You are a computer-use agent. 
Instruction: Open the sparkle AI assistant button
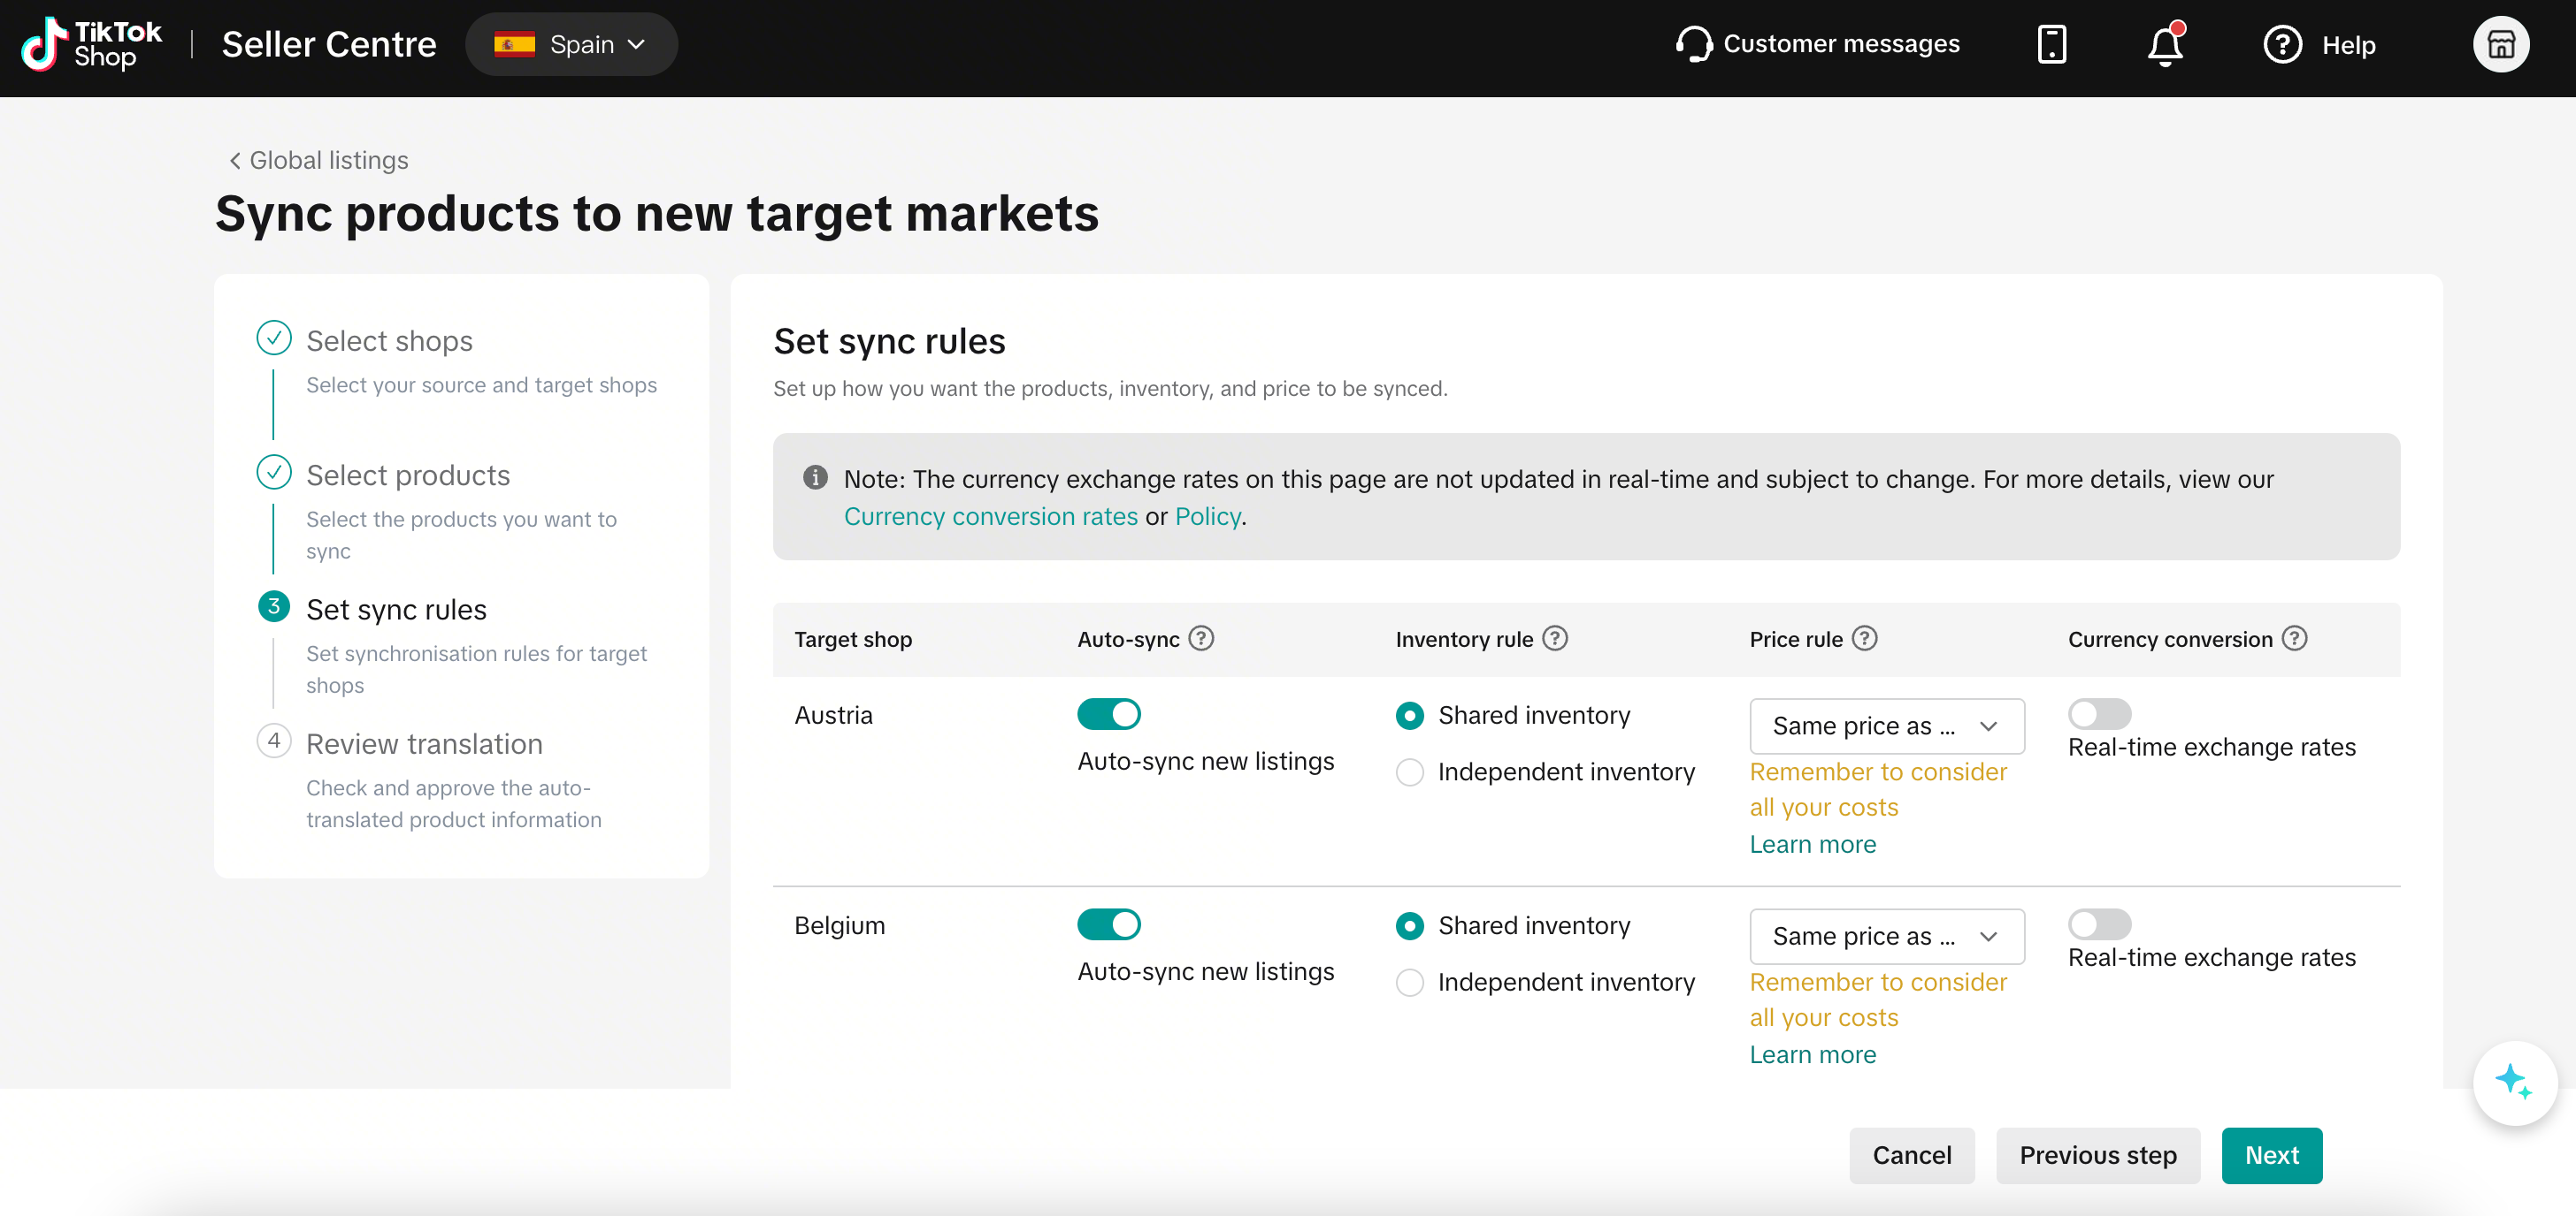[2514, 1082]
